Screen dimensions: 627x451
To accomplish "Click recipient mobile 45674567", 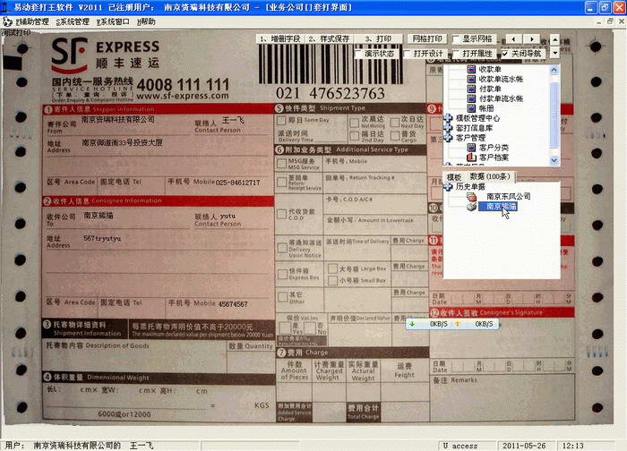I will 233,304.
